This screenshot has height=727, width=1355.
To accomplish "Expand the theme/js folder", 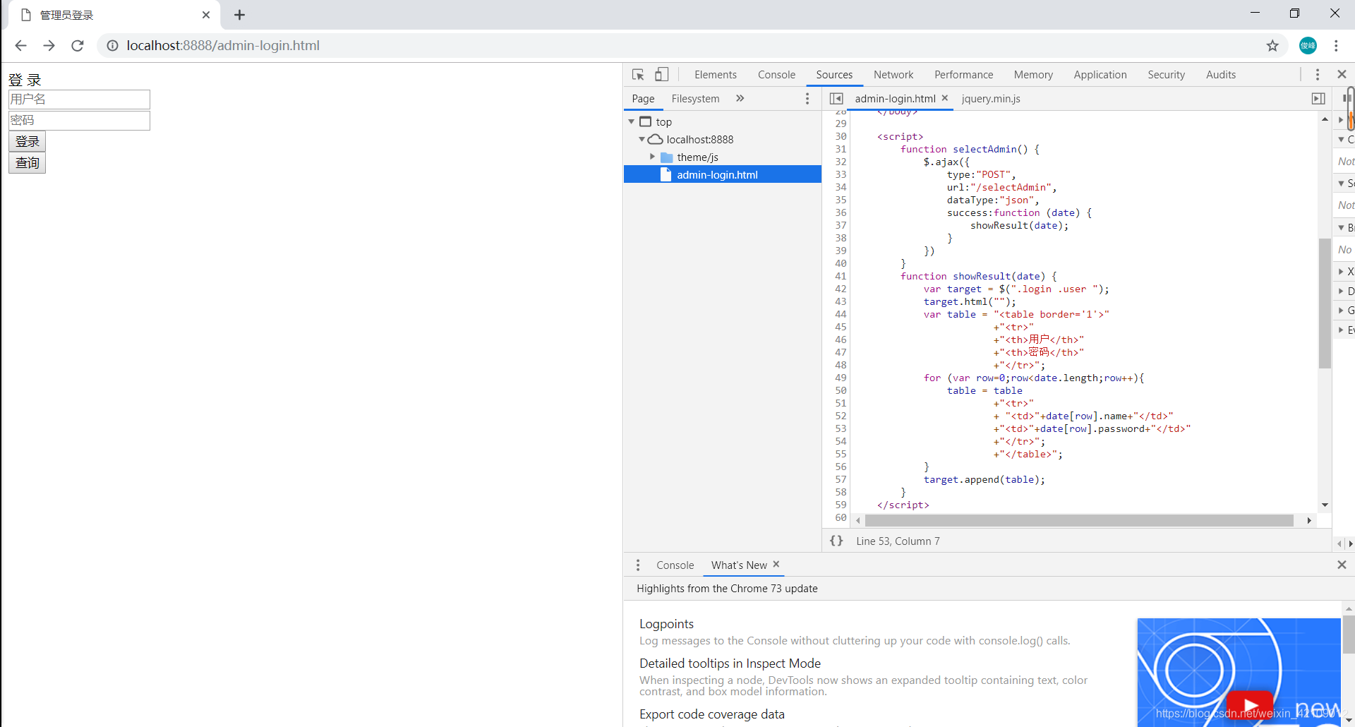I will coord(652,157).
